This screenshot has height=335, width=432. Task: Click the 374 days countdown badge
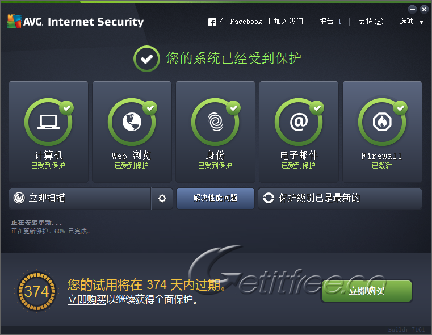click(36, 291)
